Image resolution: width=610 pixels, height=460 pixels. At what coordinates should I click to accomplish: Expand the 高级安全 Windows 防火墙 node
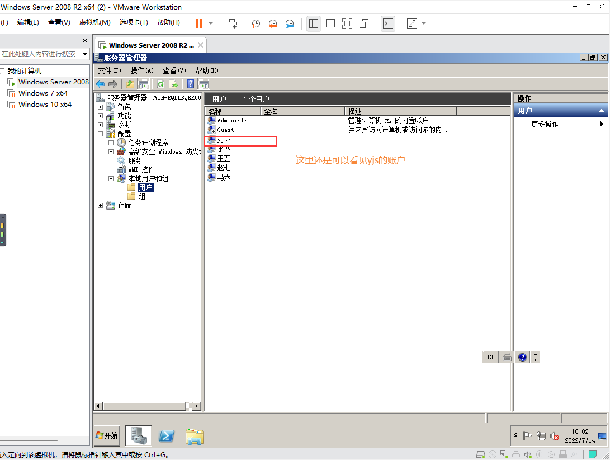[x=111, y=151]
